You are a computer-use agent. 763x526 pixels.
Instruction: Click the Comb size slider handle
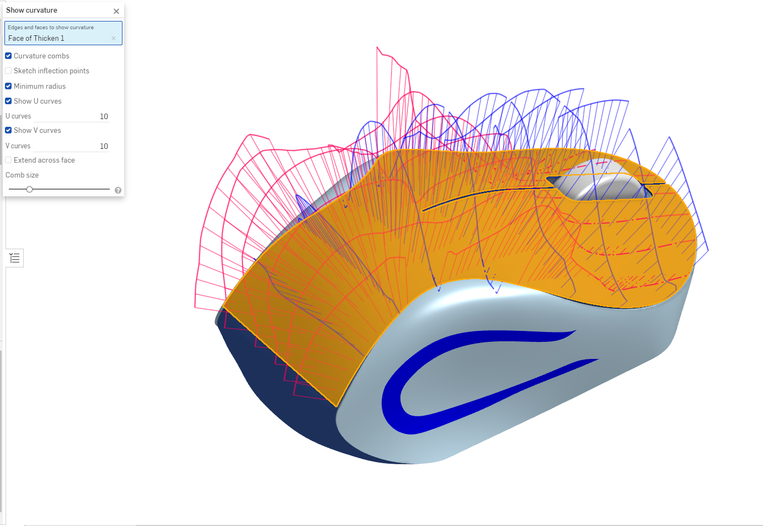tap(30, 190)
